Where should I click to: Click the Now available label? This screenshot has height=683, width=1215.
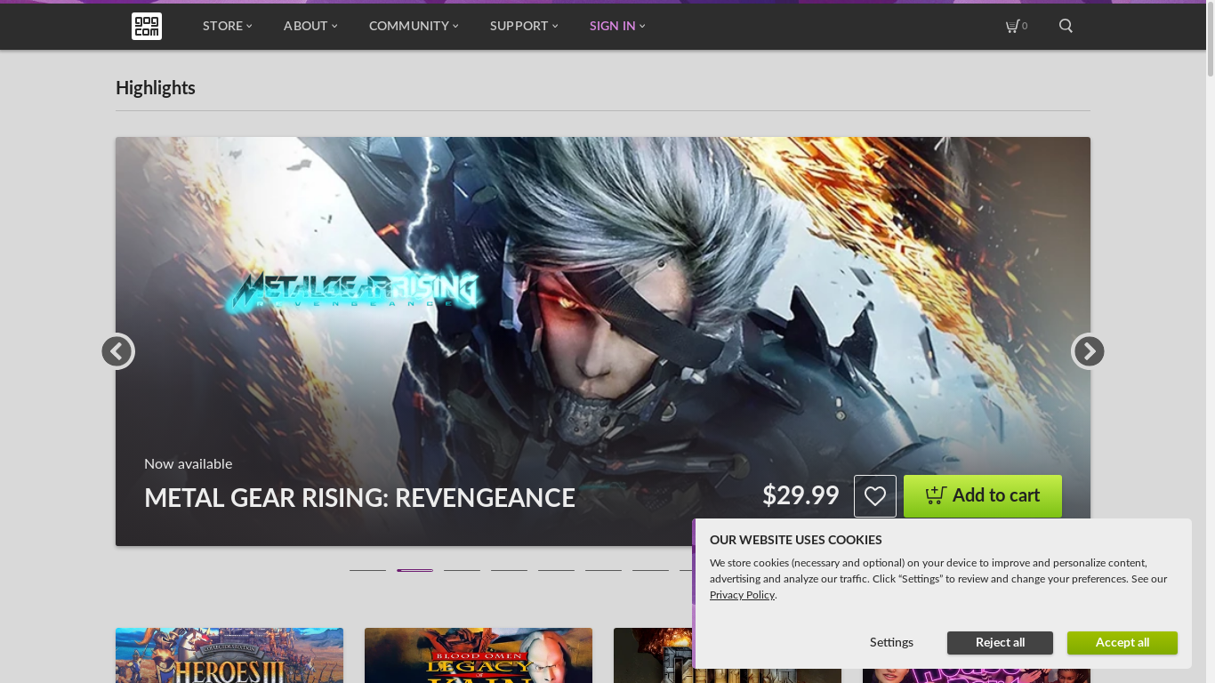(x=188, y=464)
